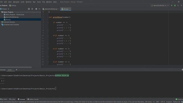
Task: Click the Scratches and Consoles icon
Action: click(x=2, y=25)
